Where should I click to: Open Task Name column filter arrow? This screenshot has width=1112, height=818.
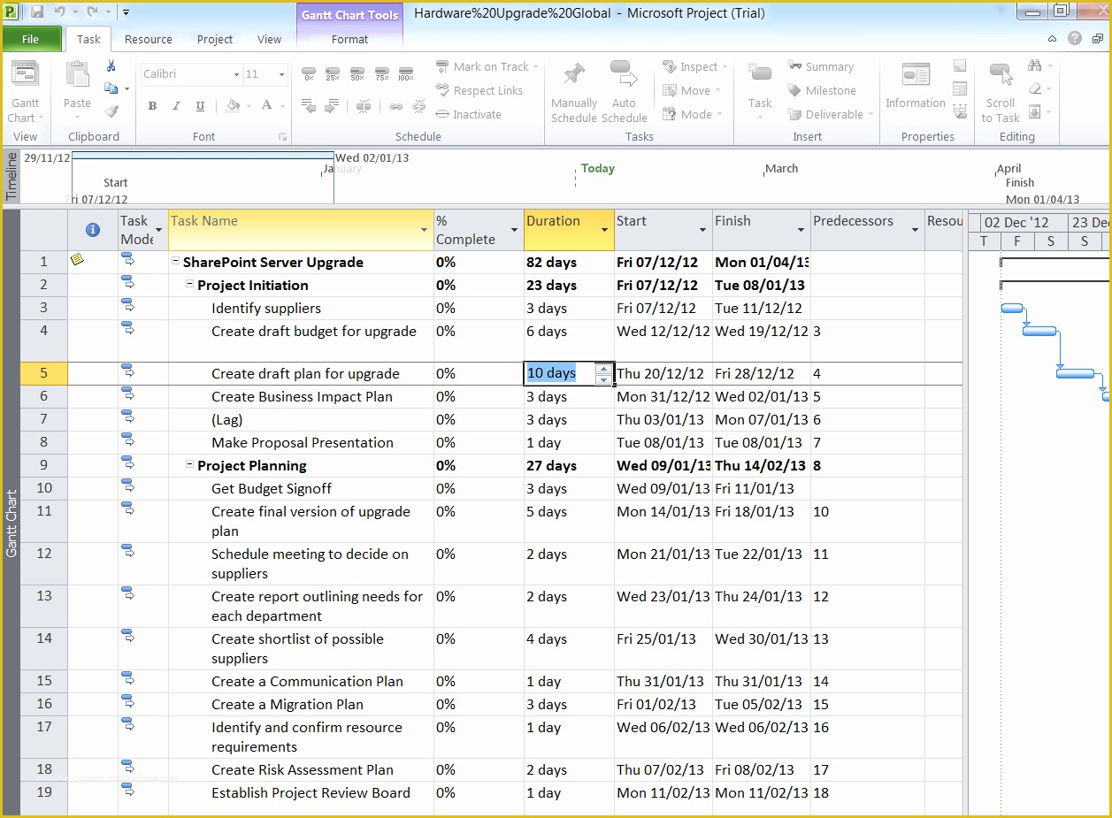coord(425,230)
